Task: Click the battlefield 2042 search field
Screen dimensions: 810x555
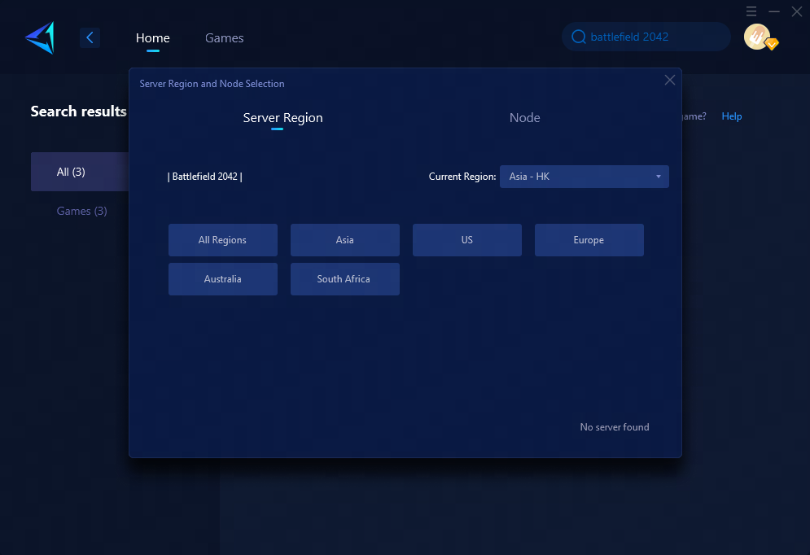Action: click(651, 37)
